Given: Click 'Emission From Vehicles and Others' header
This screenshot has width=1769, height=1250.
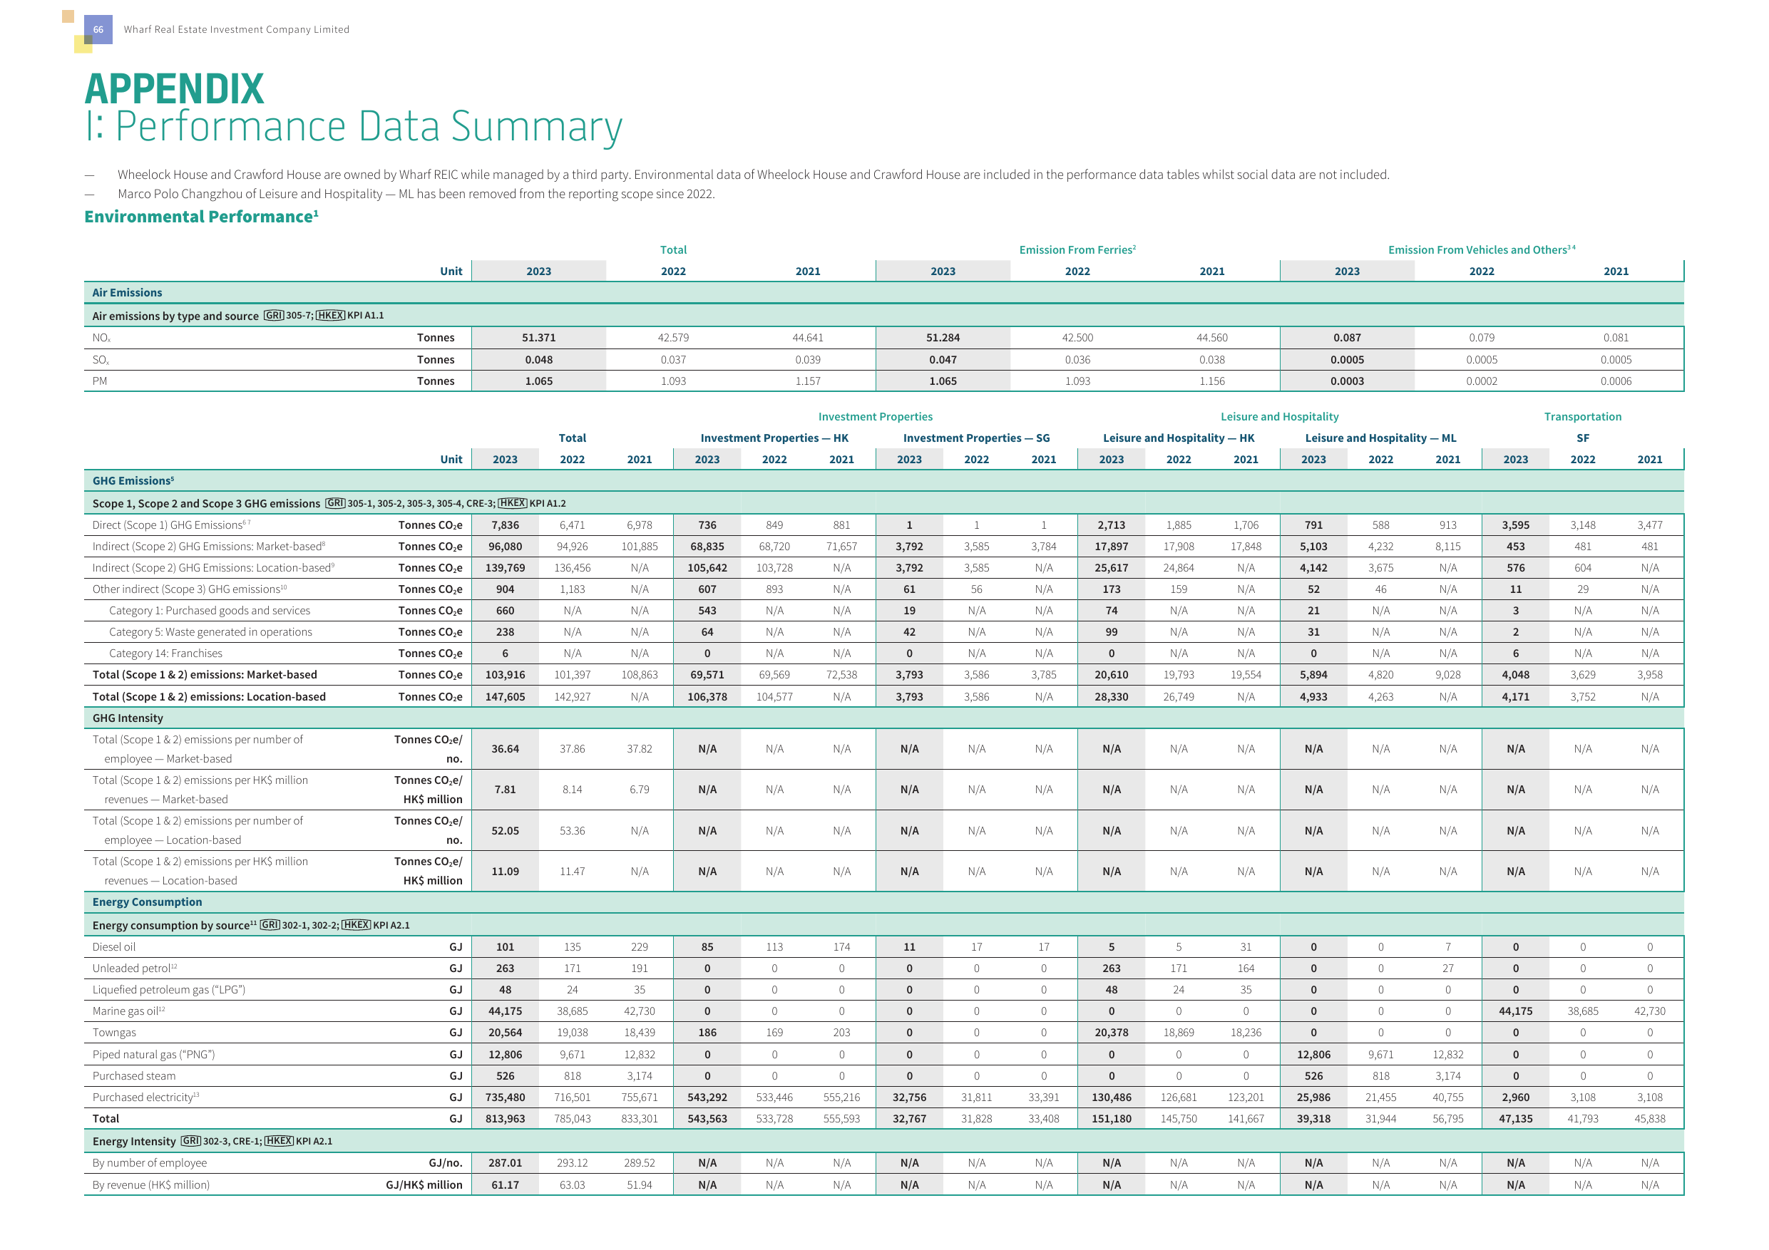Looking at the screenshot, I should point(1481,249).
